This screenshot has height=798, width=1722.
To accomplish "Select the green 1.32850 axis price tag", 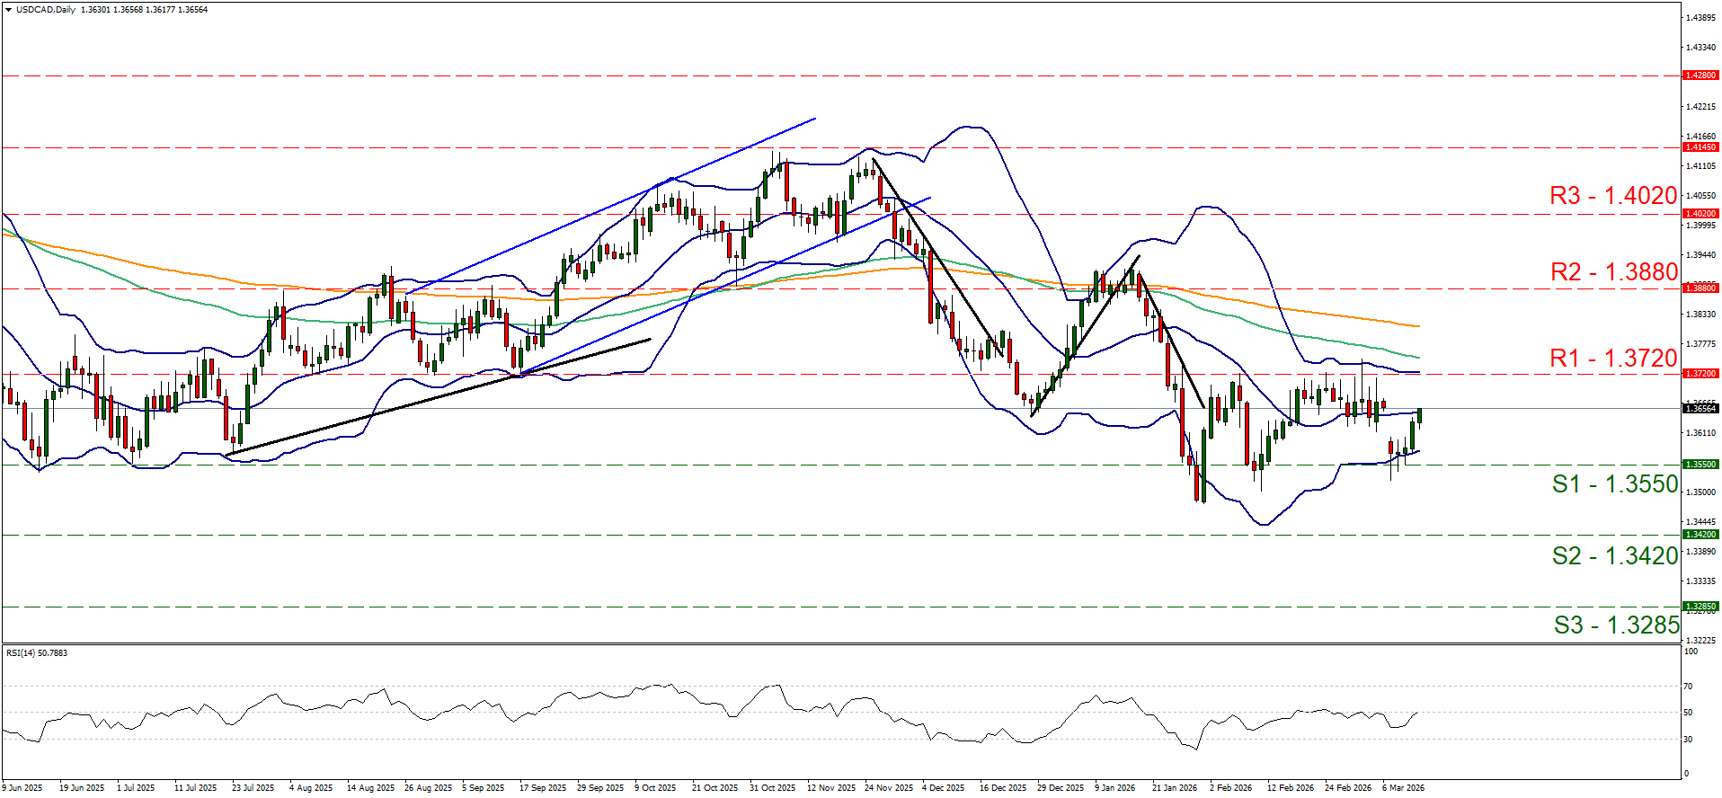I will pos(1700,607).
